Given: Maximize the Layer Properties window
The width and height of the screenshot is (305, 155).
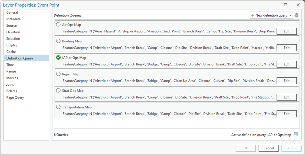Looking at the screenshot, I should point(285,5).
